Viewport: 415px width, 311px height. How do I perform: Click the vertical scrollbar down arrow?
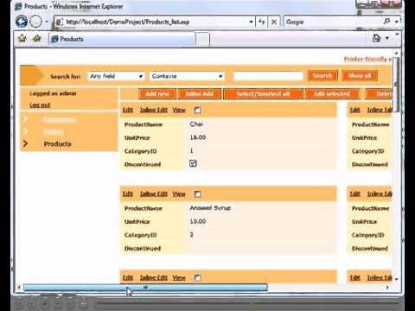coord(397,279)
